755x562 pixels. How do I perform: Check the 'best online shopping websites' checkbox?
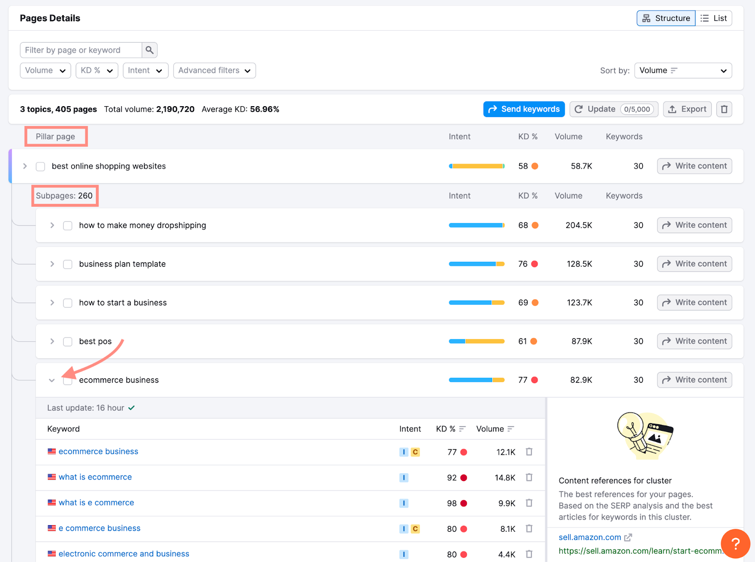pyautogui.click(x=40, y=166)
